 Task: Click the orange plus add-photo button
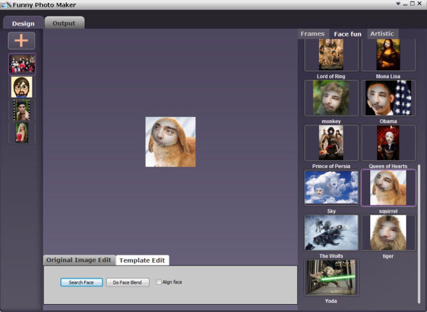point(21,41)
